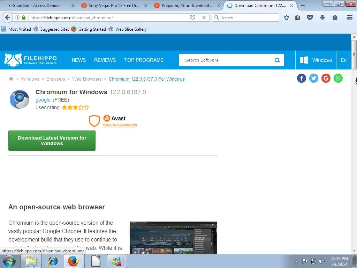Show hidden system tray icons
The image size is (357, 268).
point(296,261)
